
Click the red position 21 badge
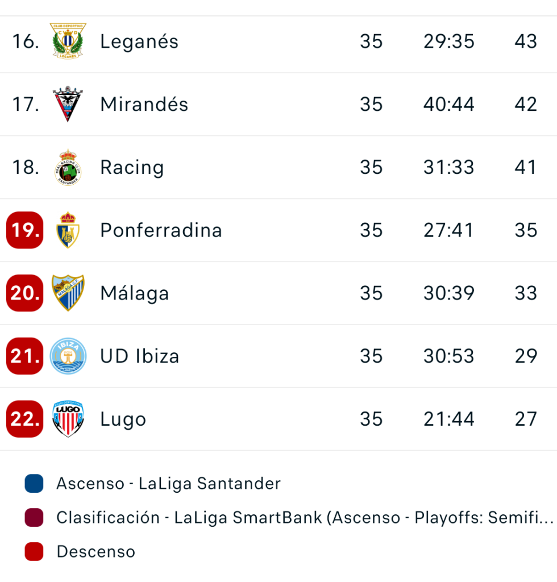25,356
